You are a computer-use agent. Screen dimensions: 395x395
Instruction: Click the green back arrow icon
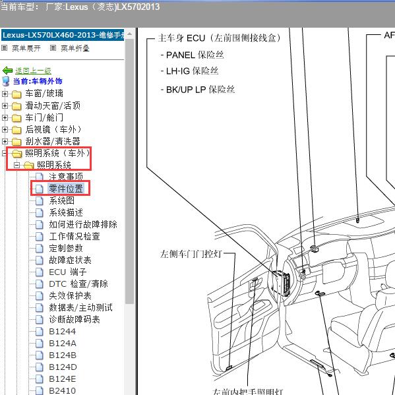pyautogui.click(x=7, y=71)
